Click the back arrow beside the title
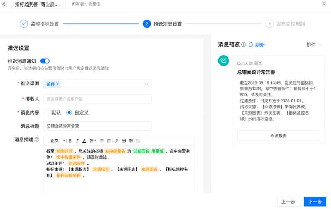Screen dimensions: 331x209 [x=5, y=4]
